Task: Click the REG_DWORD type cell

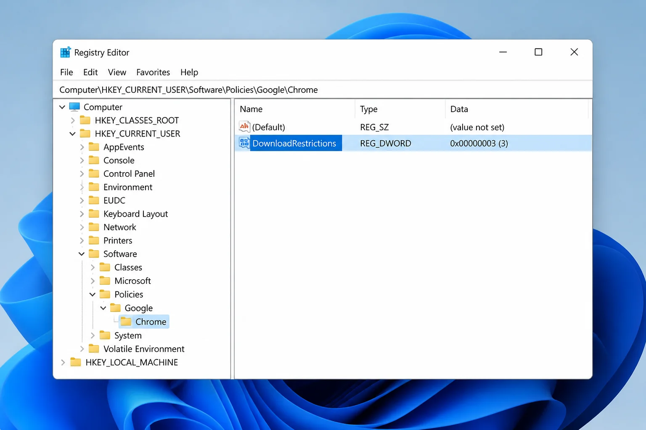Action: tap(386, 143)
